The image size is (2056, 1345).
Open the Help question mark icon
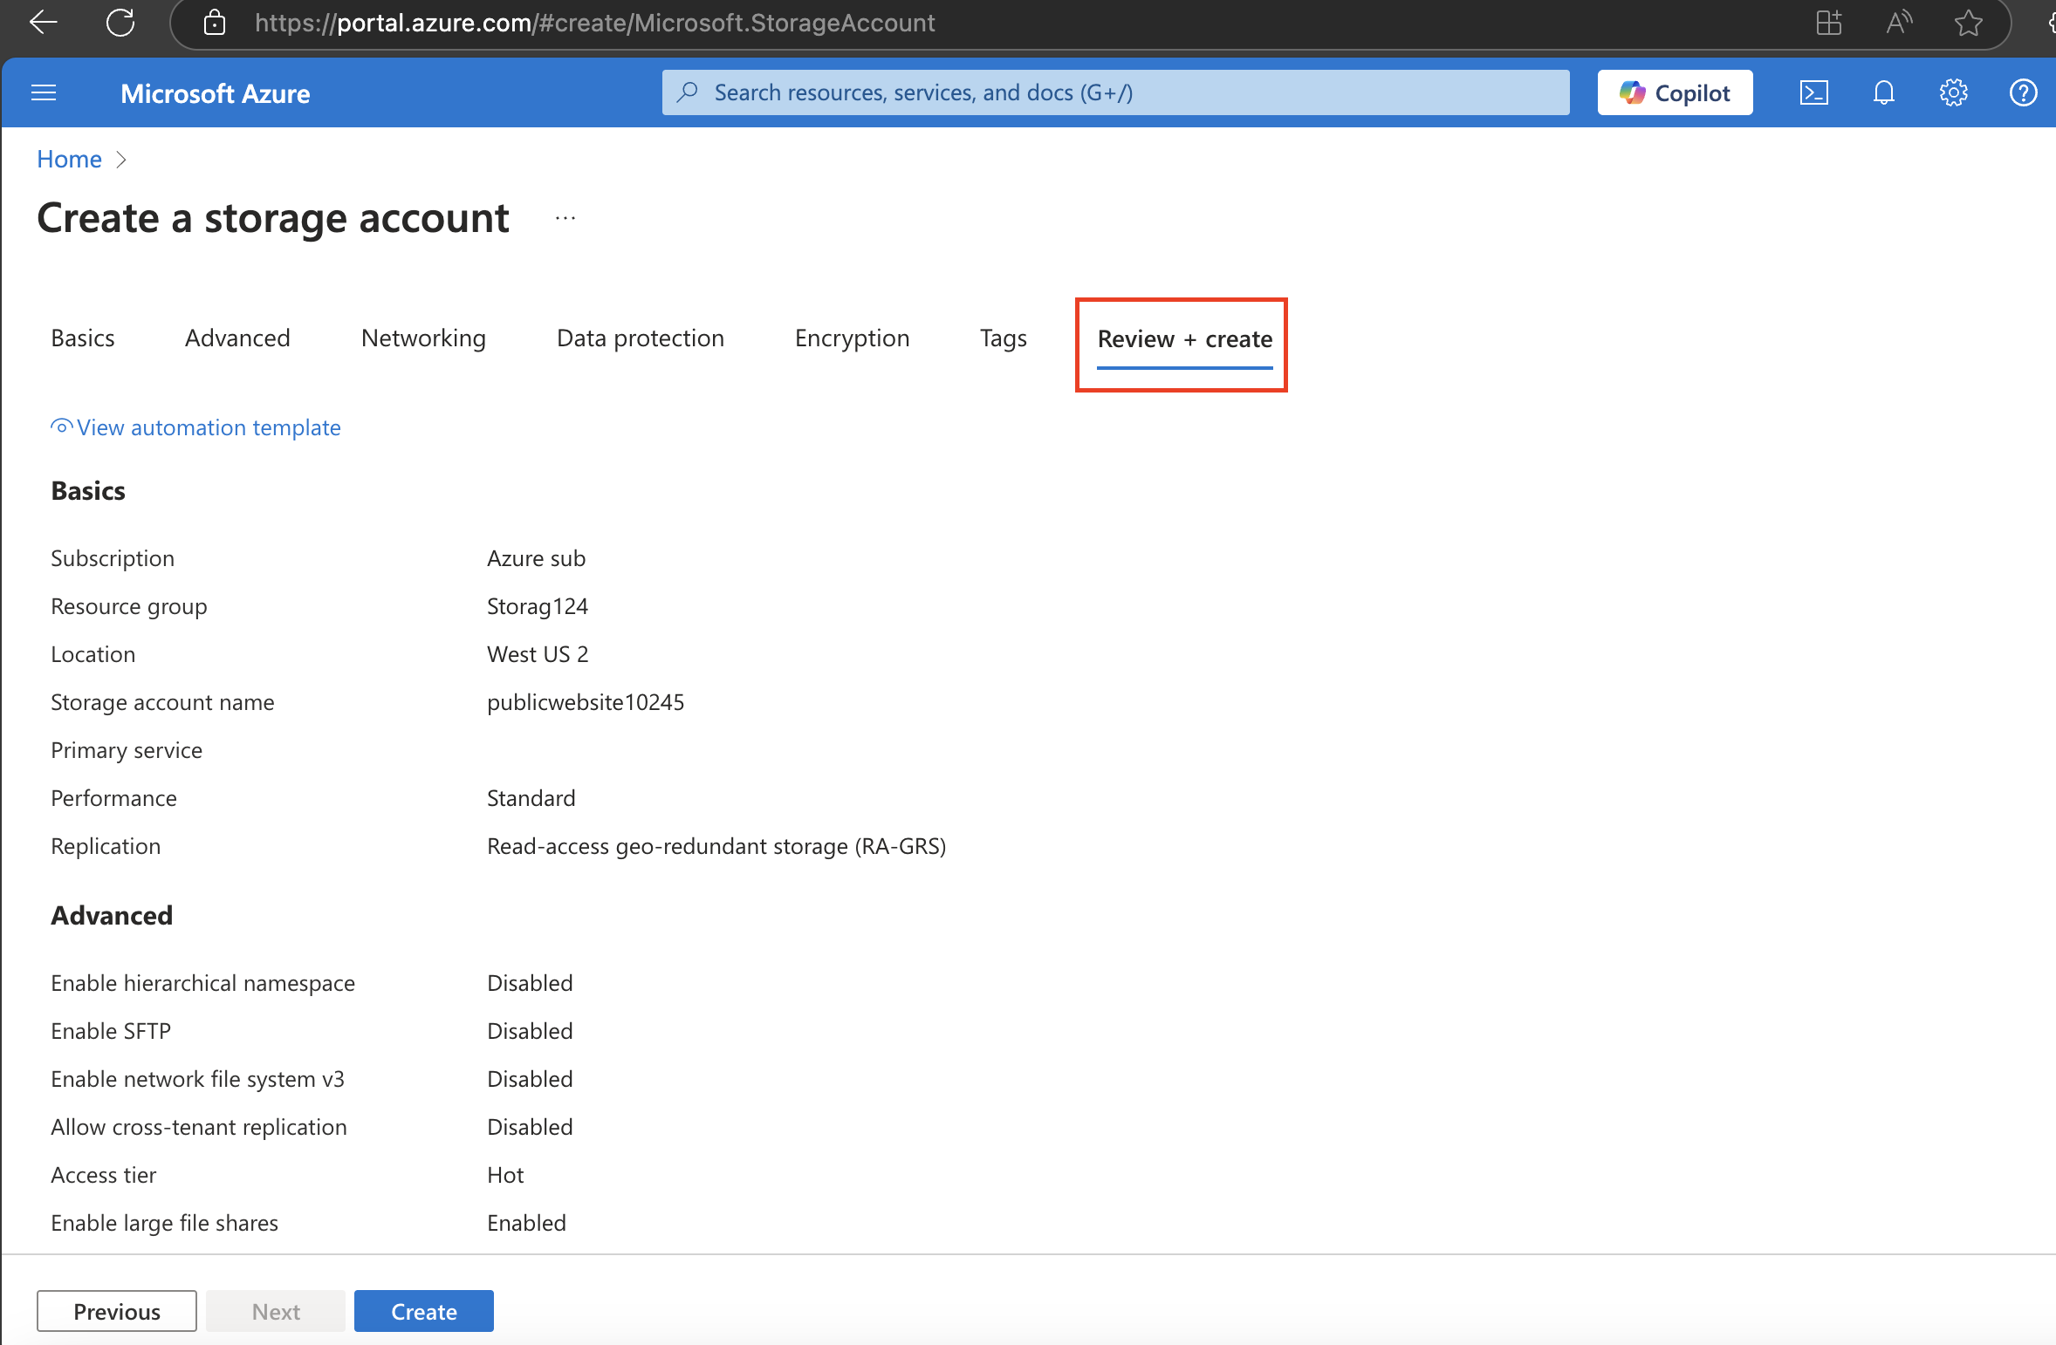pos(2024,92)
